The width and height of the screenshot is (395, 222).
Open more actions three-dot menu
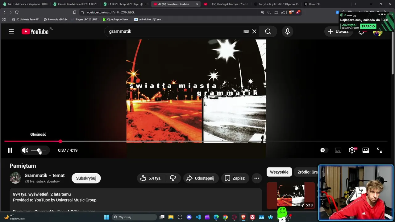pyautogui.click(x=256, y=178)
